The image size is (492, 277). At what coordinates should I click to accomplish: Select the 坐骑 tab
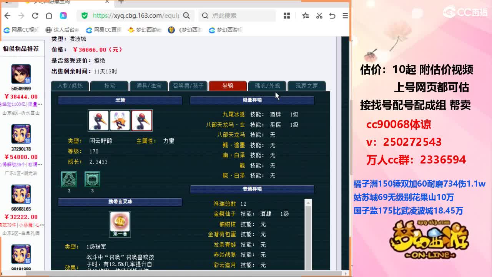[228, 86]
